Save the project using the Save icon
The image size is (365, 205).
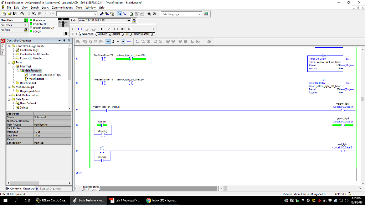click(x=15, y=14)
